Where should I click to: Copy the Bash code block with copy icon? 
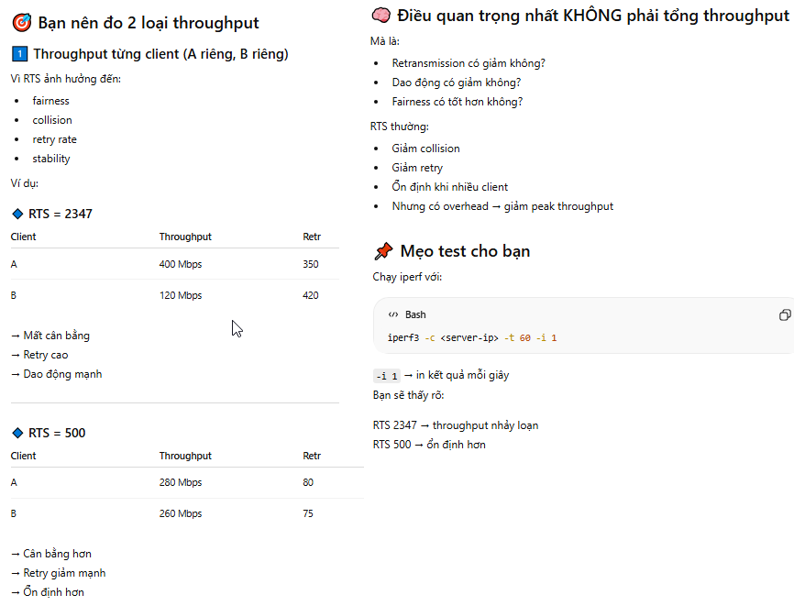(x=785, y=315)
